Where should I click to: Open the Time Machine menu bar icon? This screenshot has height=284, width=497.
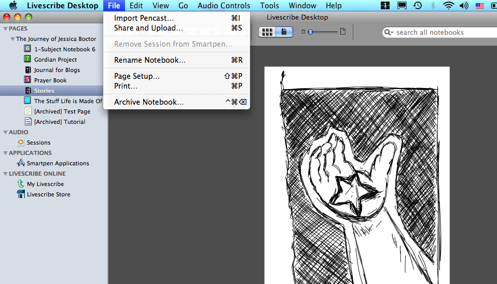pyautogui.click(x=418, y=6)
